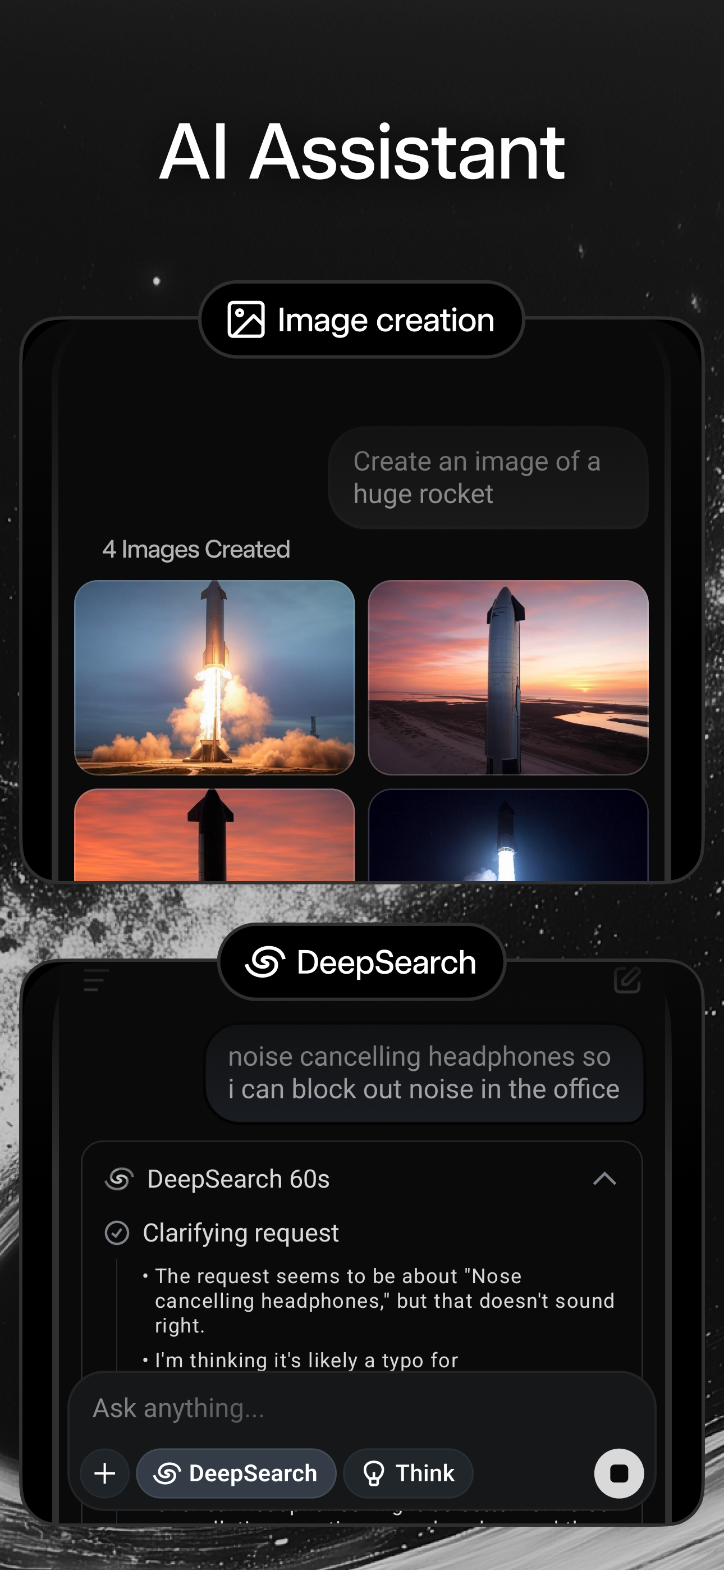Toggle Think mode button
Viewport: 724px width, 1570px height.
(409, 1473)
